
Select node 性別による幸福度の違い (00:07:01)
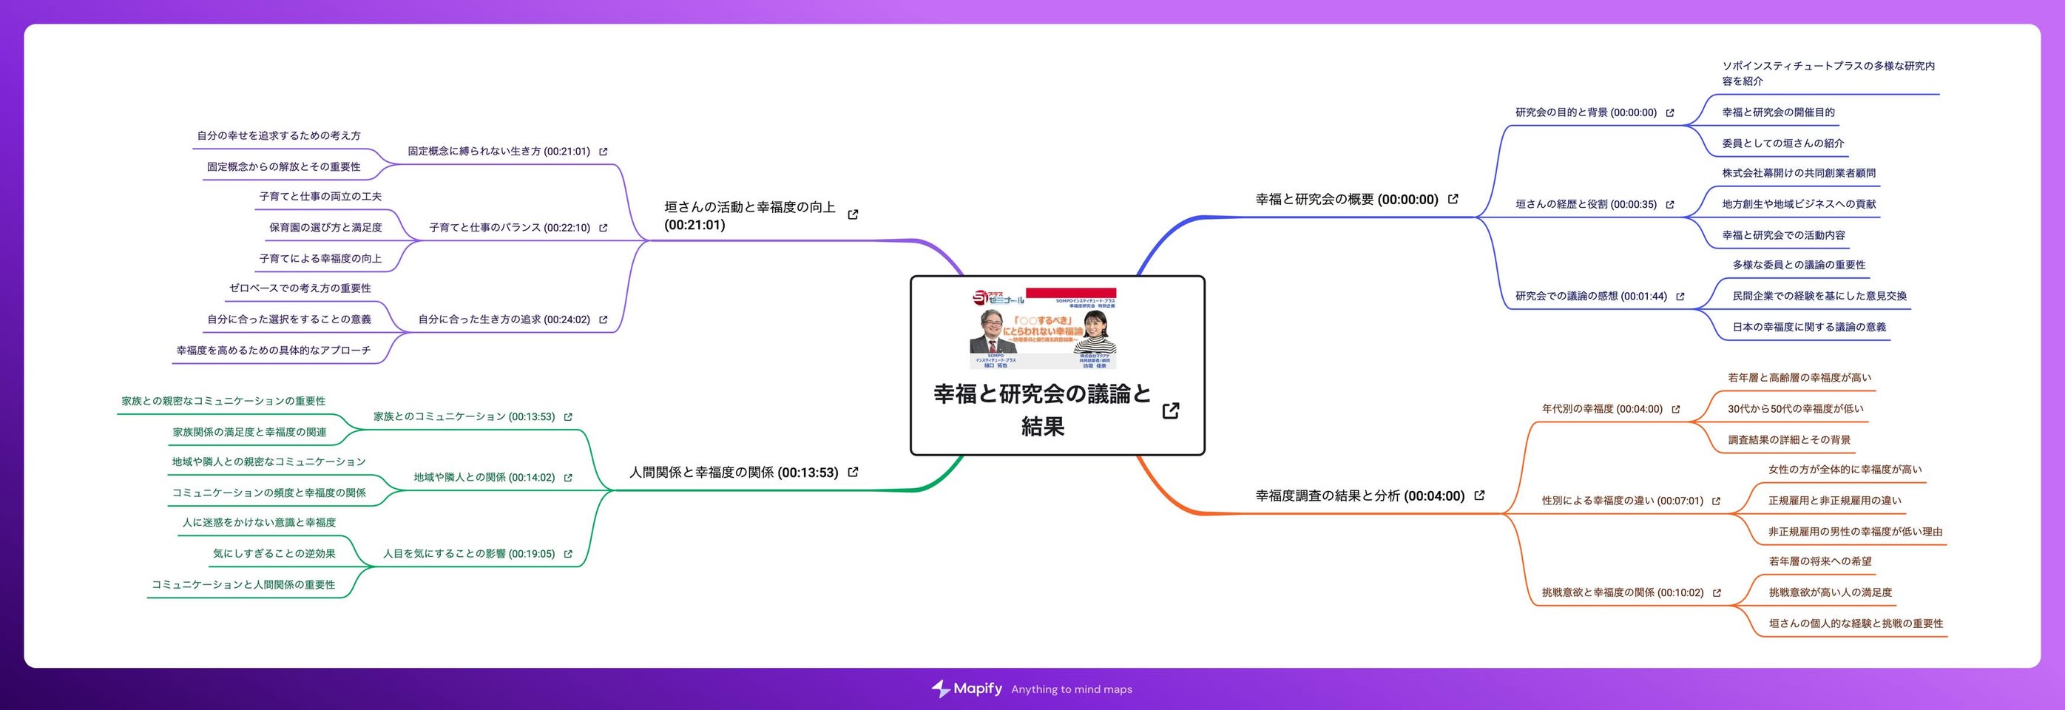click(x=1623, y=501)
